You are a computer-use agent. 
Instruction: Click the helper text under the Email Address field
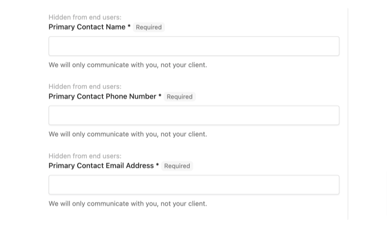(127, 204)
